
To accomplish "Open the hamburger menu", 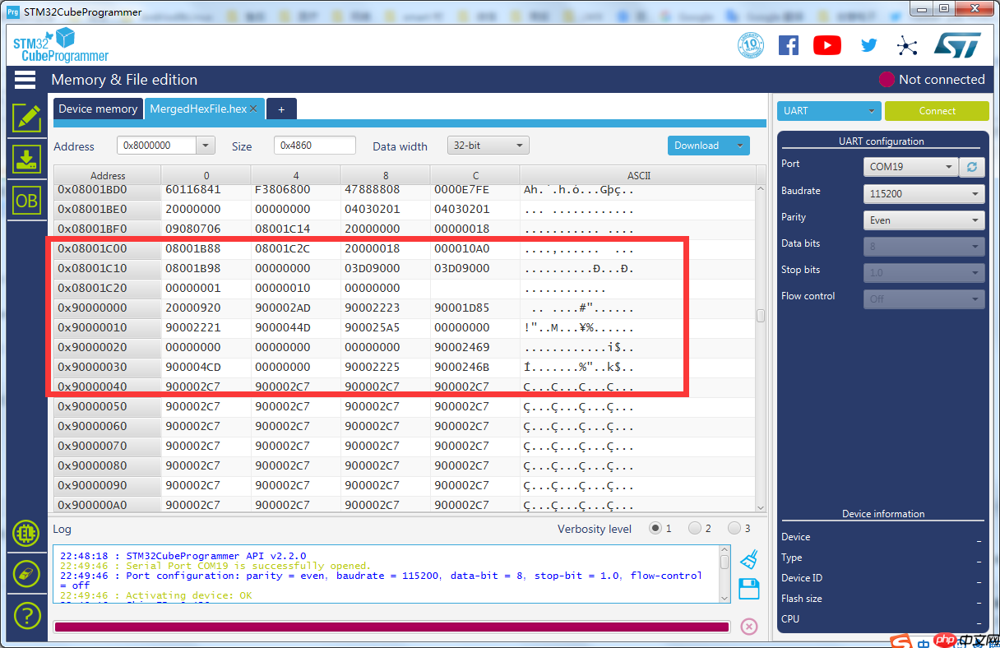I will pyautogui.click(x=25, y=79).
